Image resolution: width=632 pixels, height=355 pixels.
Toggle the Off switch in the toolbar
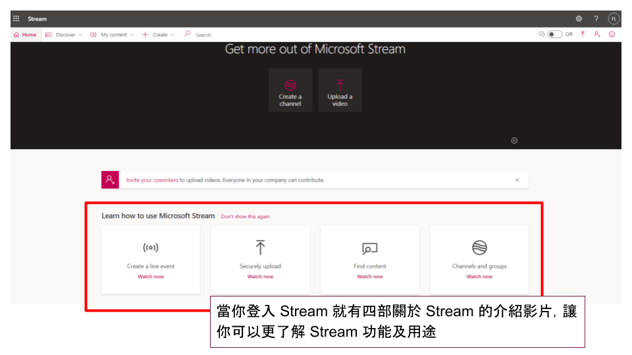[554, 34]
